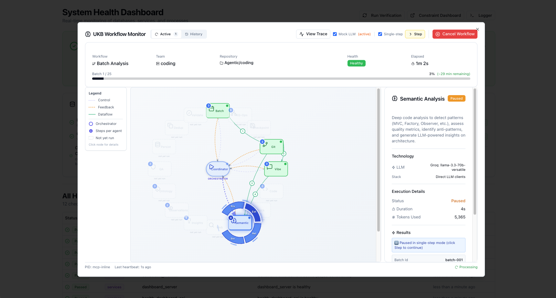Click the brain icon beside UKB Workflow Monitor

(x=88, y=34)
